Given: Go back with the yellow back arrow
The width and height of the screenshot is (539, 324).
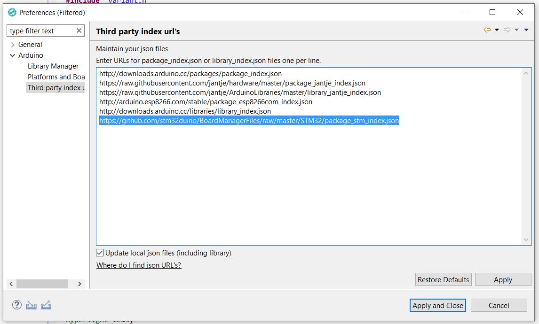Looking at the screenshot, I should (487, 30).
